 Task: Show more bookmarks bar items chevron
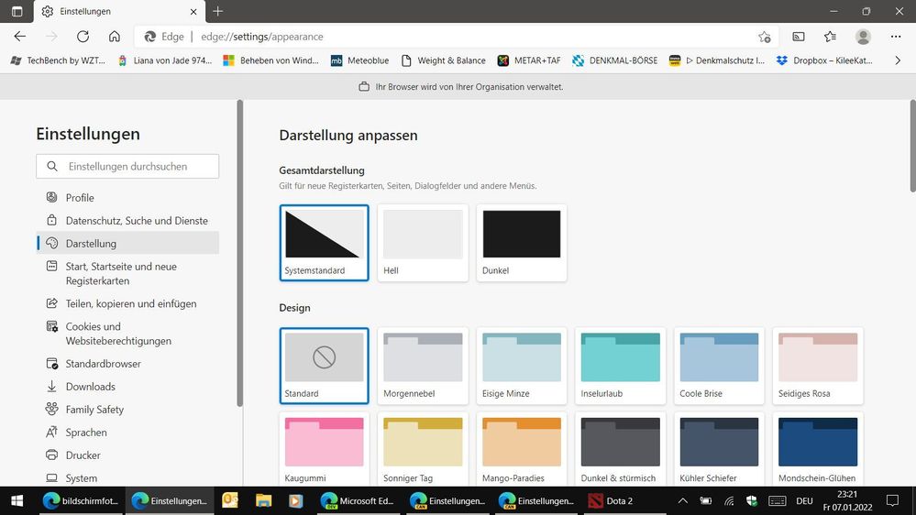pos(898,60)
